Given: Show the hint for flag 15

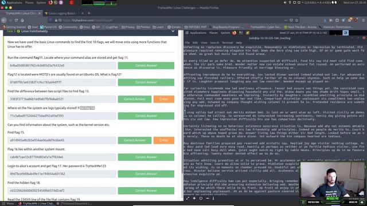Looking at the screenshot, I should pos(164,140).
